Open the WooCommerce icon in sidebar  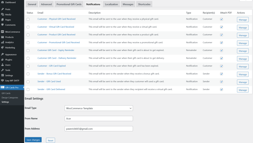tap(3, 32)
